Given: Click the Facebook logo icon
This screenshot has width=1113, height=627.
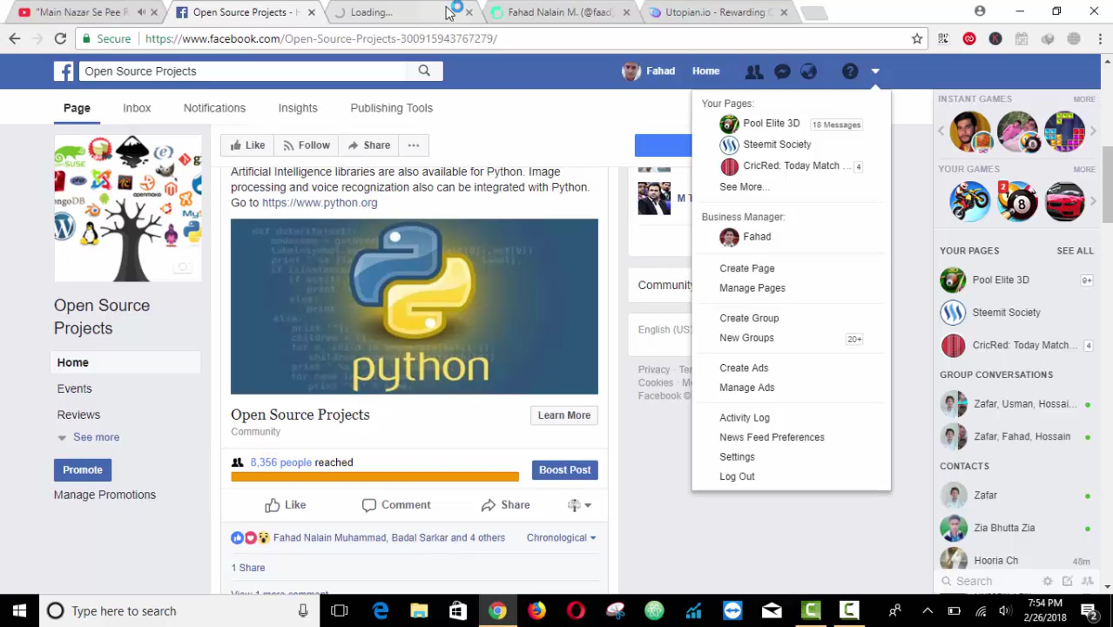Looking at the screenshot, I should pyautogui.click(x=64, y=71).
